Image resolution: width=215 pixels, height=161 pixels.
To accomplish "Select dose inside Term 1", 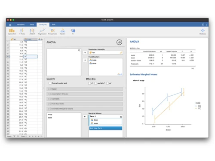I will [x=95, y=120].
